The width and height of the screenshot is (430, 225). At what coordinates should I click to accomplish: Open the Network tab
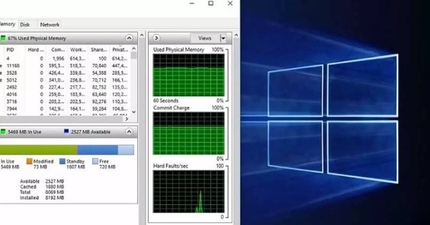click(x=50, y=25)
